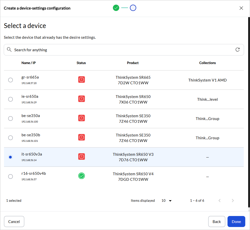Image resolution: width=250 pixels, height=230 pixels.
Task: Select the radio button for be-se350a
Action: tap(10, 118)
